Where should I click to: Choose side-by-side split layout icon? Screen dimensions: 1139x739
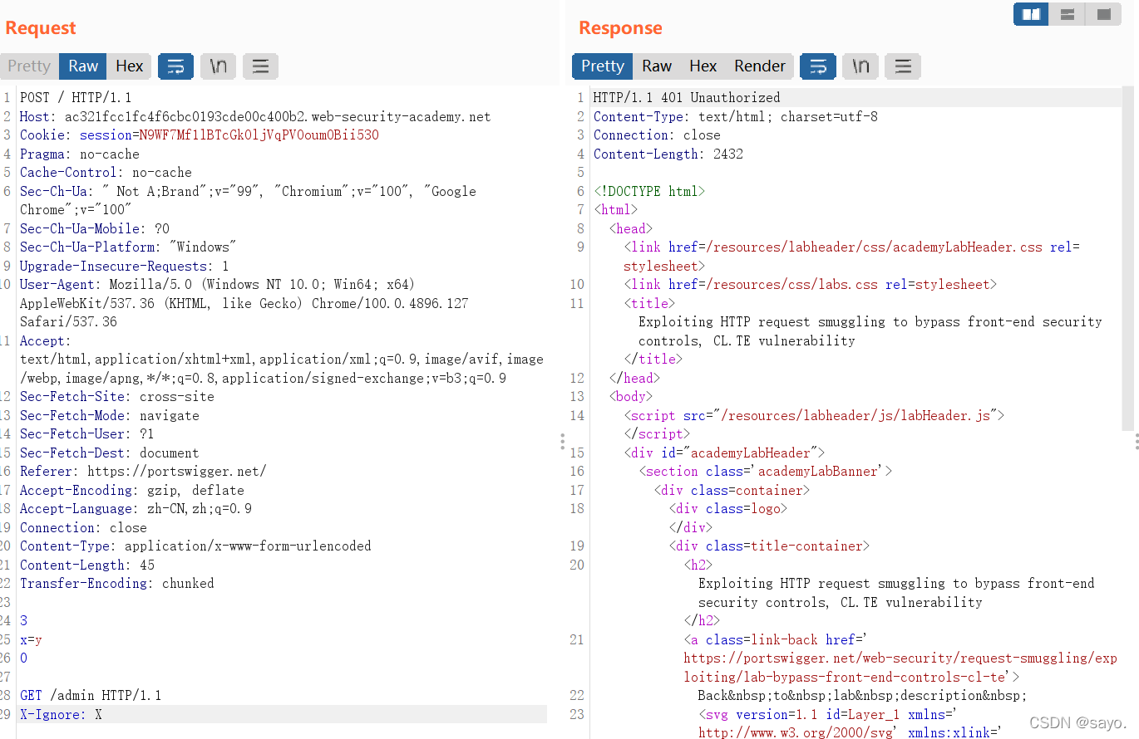pos(1031,14)
